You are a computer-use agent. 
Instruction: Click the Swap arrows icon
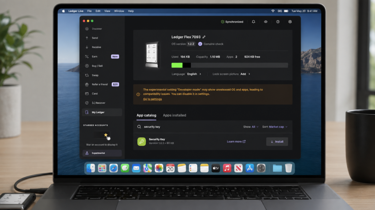tap(87, 75)
